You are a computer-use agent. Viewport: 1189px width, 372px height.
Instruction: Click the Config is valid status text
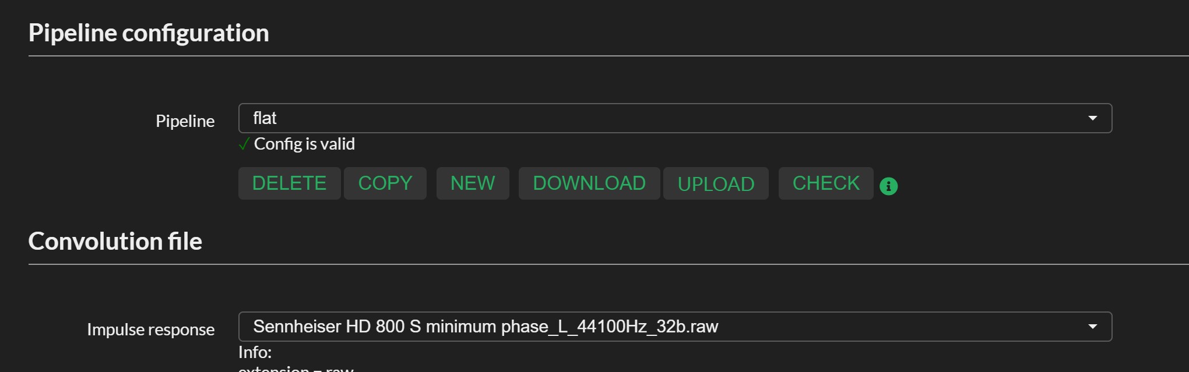point(304,144)
